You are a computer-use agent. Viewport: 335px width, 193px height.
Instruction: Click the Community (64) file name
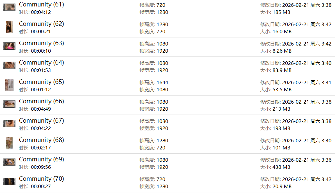point(41,63)
